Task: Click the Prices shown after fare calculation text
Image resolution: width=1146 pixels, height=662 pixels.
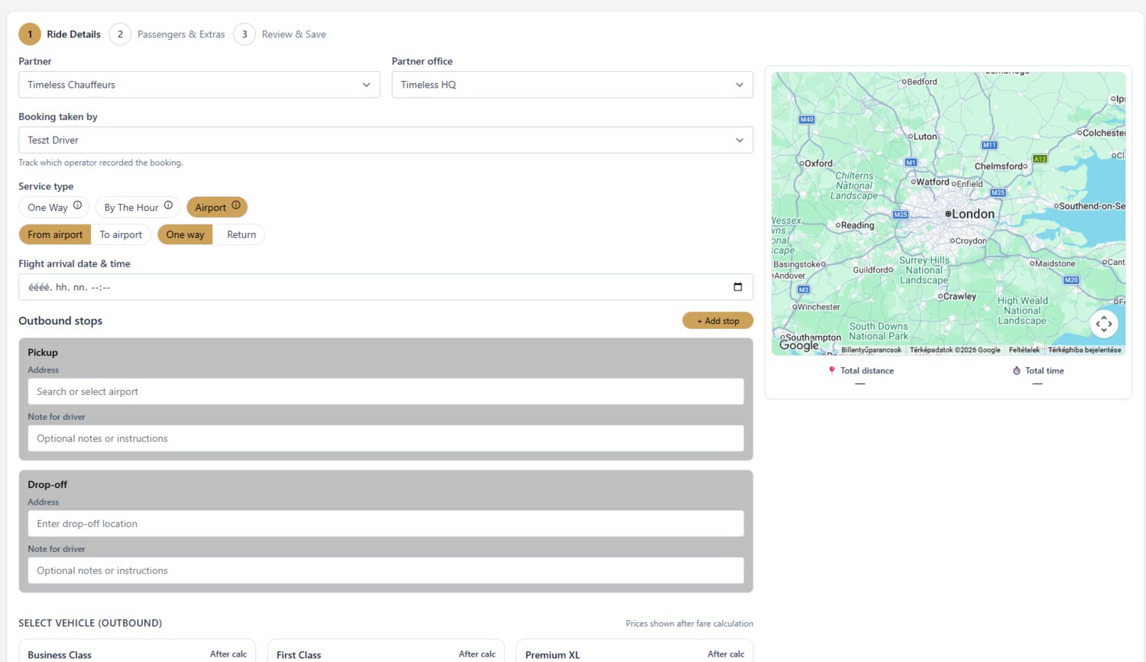Action: tap(689, 624)
